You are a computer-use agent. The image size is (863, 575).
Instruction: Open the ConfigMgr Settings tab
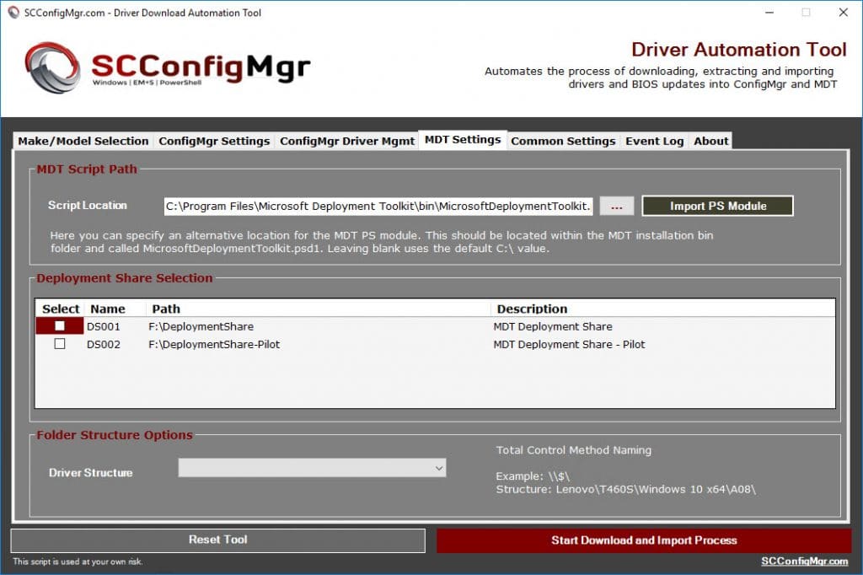214,141
